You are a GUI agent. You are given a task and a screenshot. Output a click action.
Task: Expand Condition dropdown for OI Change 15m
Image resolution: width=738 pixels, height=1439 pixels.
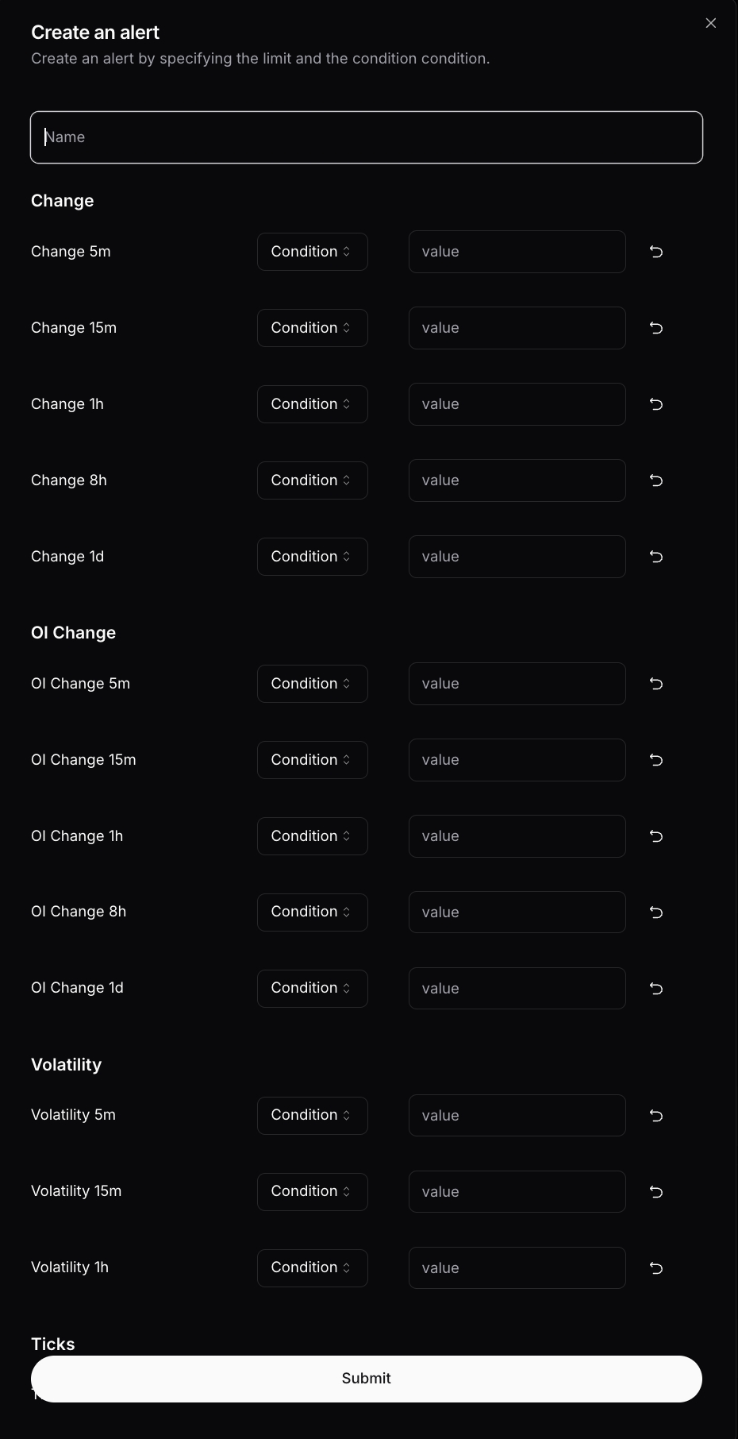[312, 760]
